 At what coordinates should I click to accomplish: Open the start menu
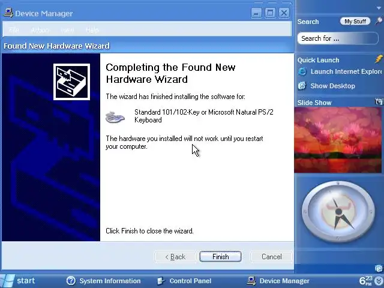[17, 281]
